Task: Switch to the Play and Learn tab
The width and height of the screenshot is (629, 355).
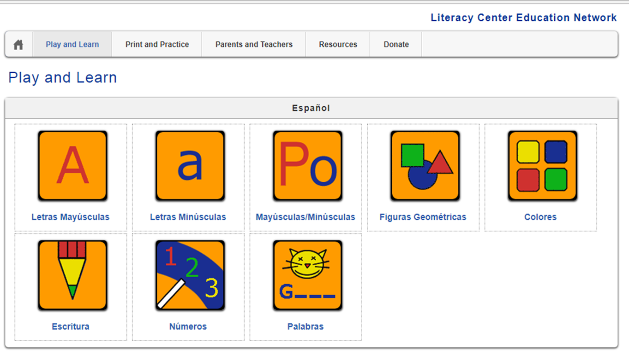Action: tap(72, 45)
